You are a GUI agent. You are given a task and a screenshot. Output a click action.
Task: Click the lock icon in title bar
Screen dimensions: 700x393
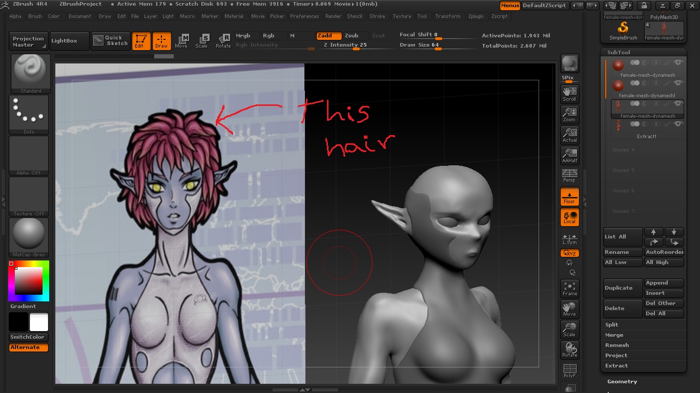[x=644, y=5]
